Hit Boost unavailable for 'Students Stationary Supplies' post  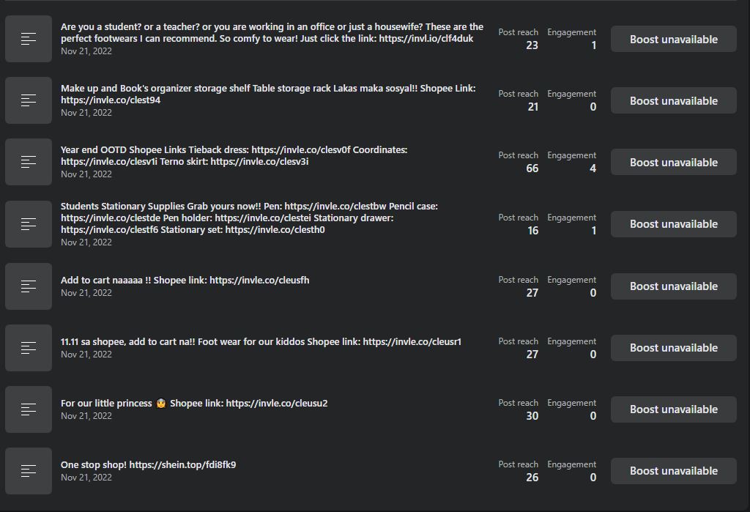pyautogui.click(x=673, y=224)
